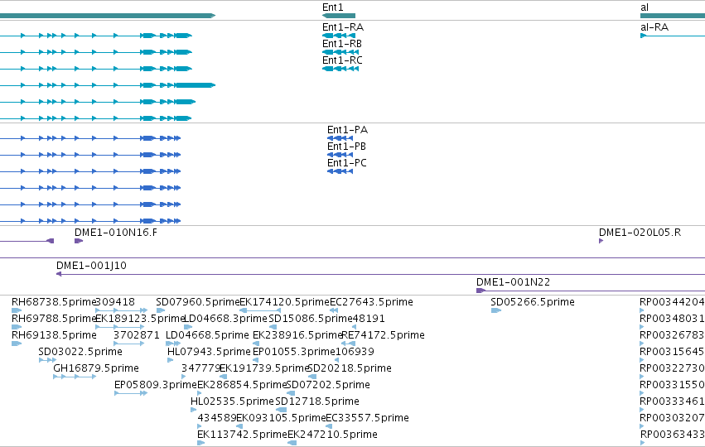The width and height of the screenshot is (705, 447).
Task: Click the Ent1 gene label
Action: (x=333, y=7)
